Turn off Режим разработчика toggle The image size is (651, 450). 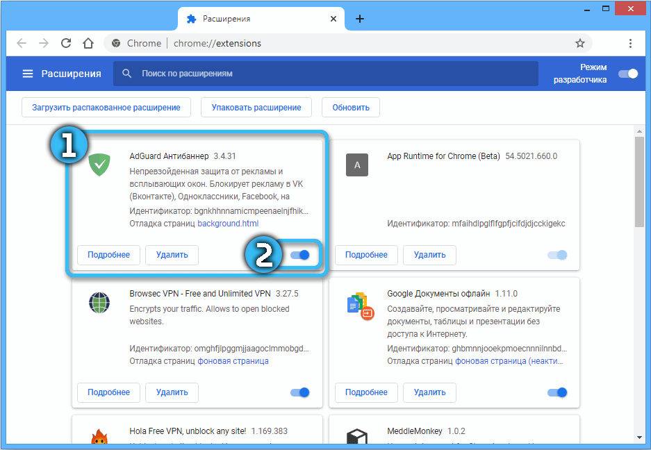coord(628,74)
